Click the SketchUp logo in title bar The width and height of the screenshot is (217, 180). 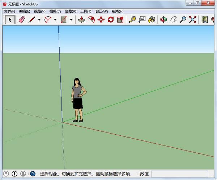pos(5,4)
